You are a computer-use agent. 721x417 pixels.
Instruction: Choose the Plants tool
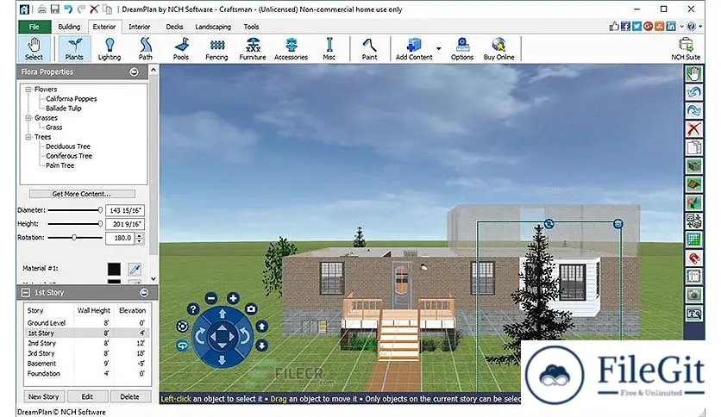[x=74, y=49]
